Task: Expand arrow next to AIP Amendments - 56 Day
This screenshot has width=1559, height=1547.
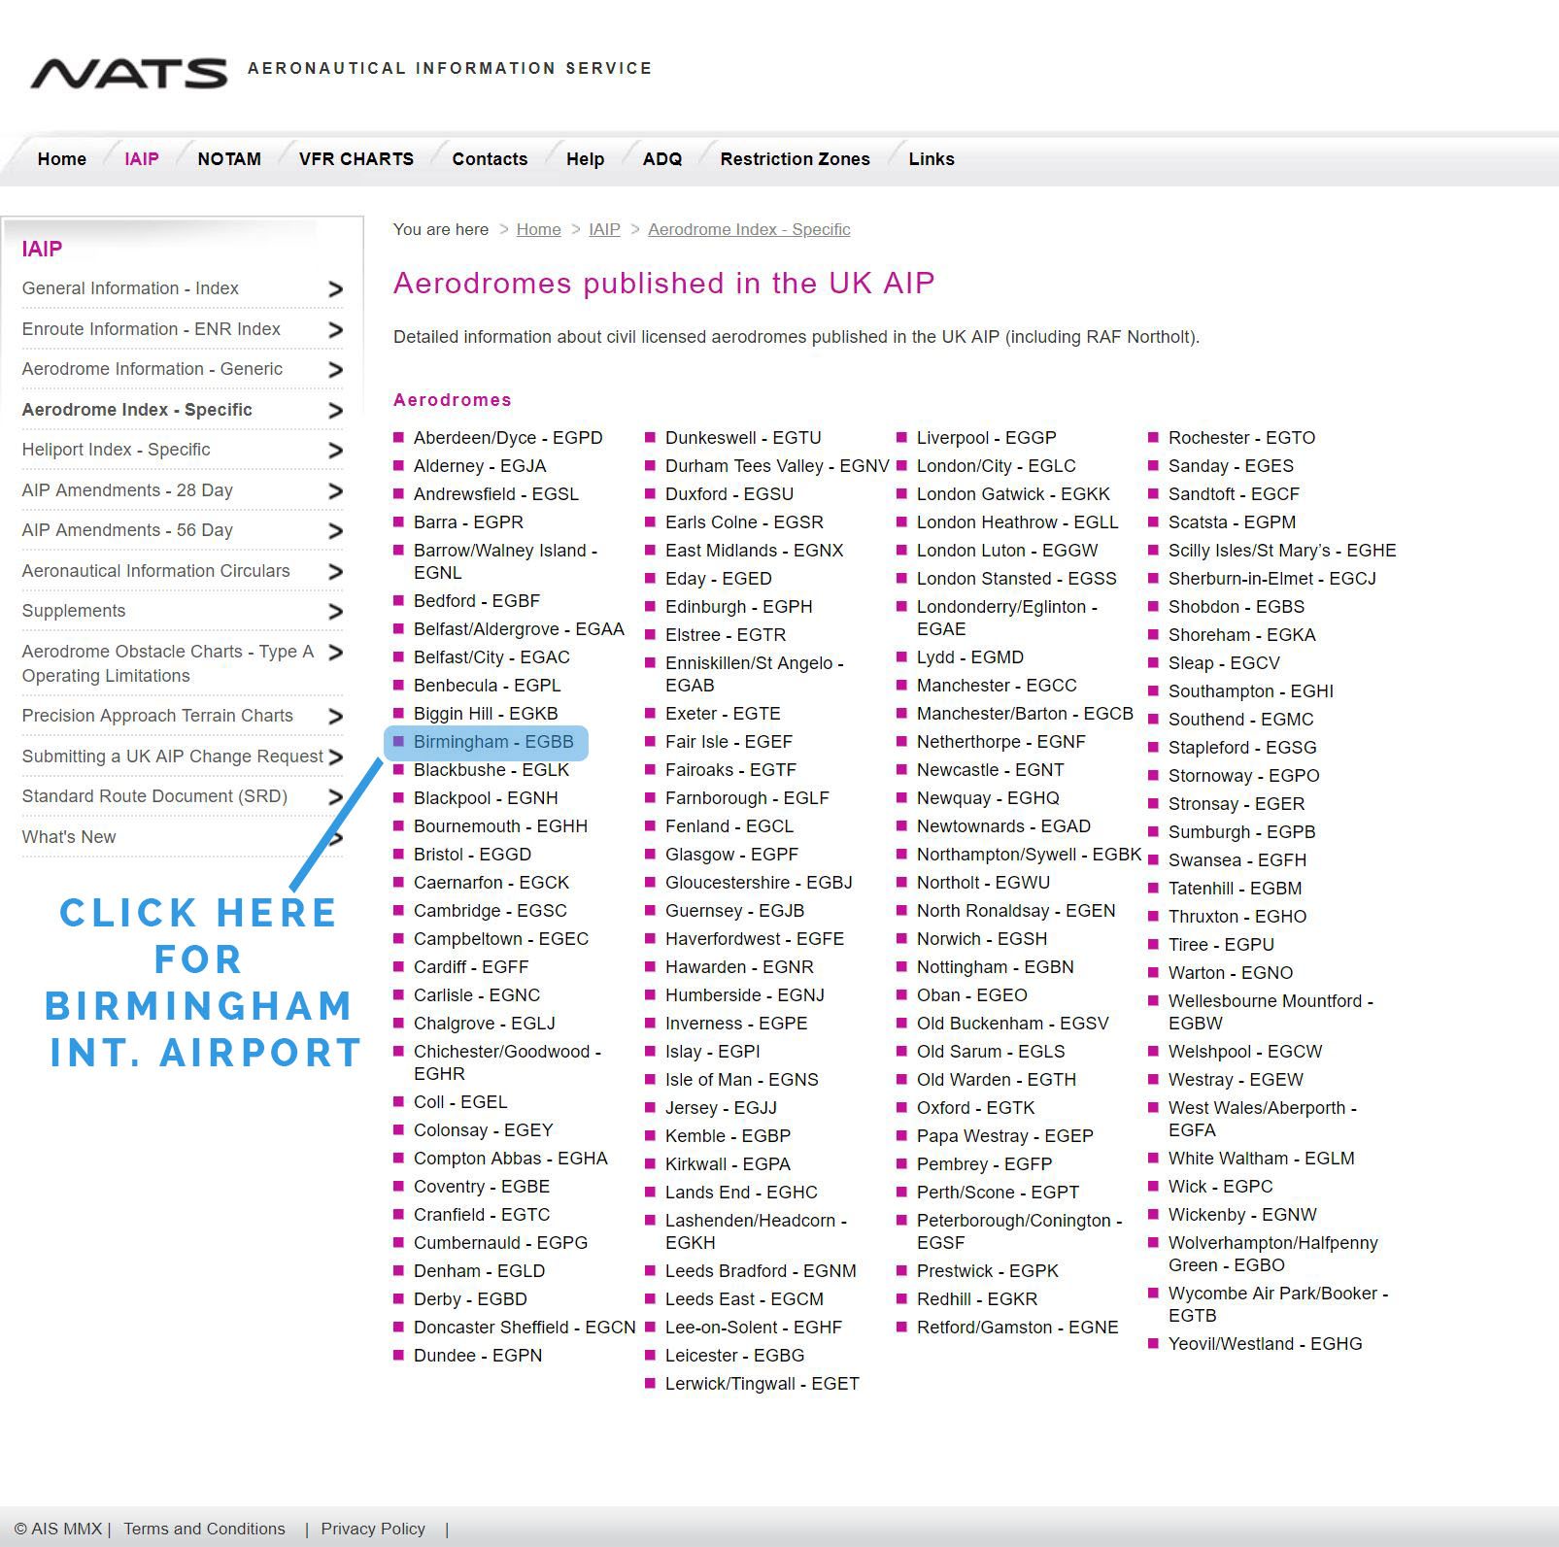Action: click(x=335, y=531)
